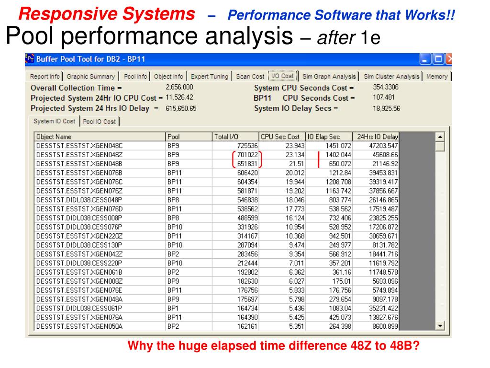Sort by the Object Name column header
The image size is (490, 368).
(100, 137)
